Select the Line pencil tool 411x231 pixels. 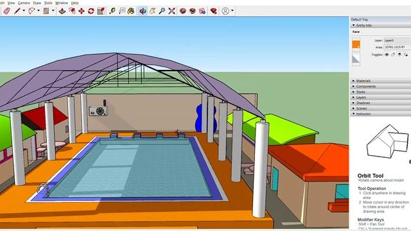point(17,11)
